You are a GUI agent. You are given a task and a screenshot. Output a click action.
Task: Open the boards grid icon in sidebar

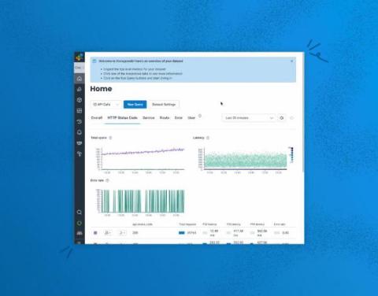coord(80,111)
